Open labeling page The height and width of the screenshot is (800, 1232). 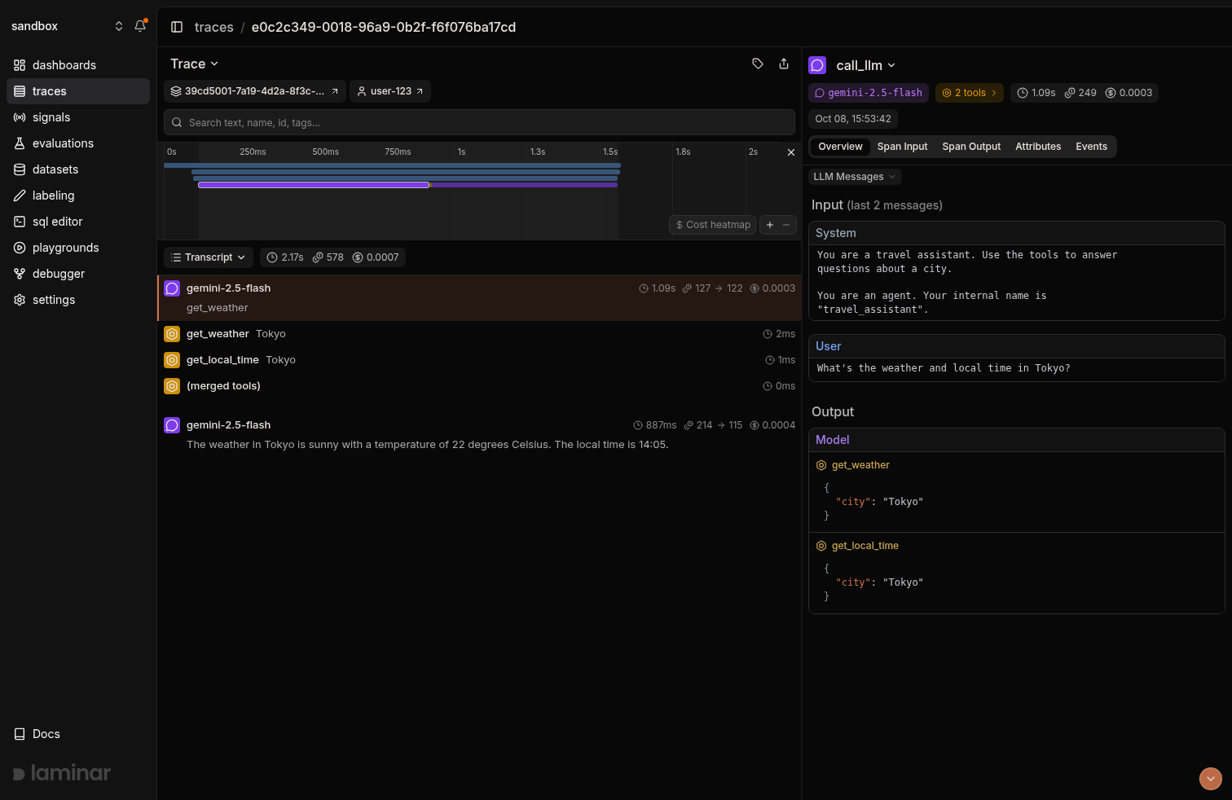tap(78, 196)
